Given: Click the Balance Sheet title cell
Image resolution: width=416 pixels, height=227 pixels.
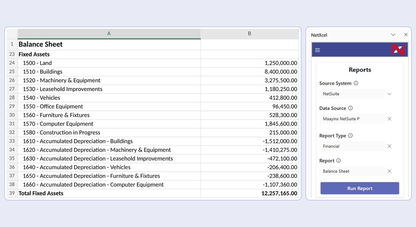Looking at the screenshot, I should pos(109,44).
